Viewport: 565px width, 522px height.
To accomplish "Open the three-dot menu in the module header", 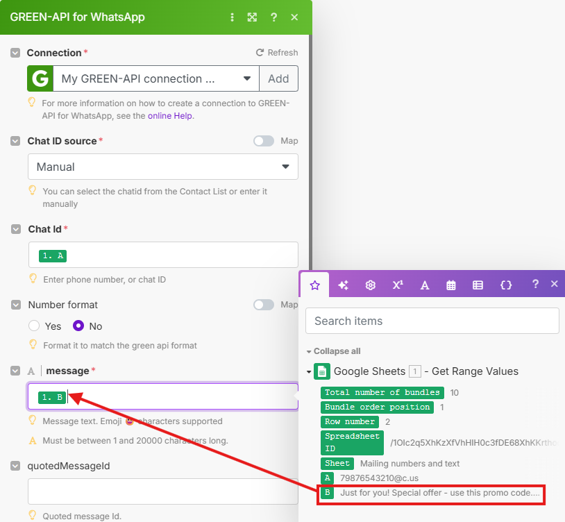I will [x=232, y=17].
